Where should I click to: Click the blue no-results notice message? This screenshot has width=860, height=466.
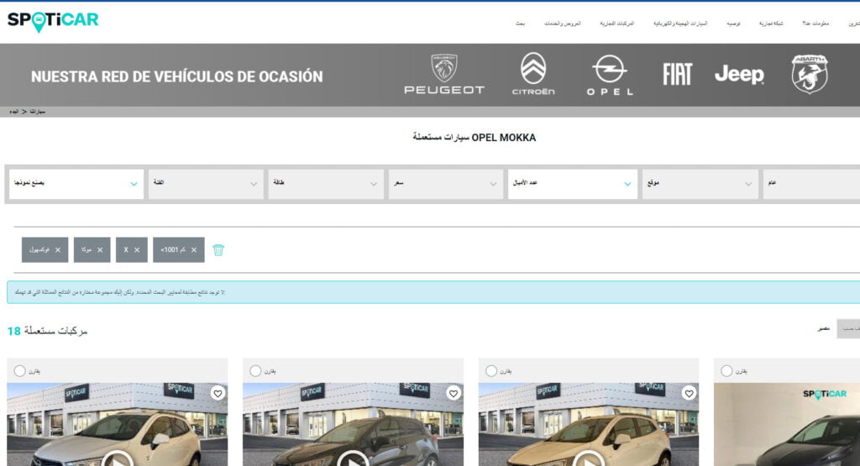433,292
